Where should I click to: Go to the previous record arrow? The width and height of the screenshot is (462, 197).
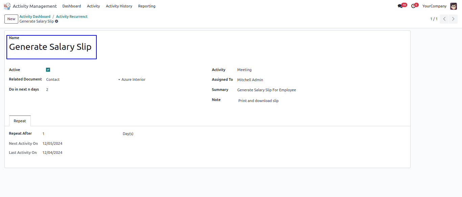(444, 19)
